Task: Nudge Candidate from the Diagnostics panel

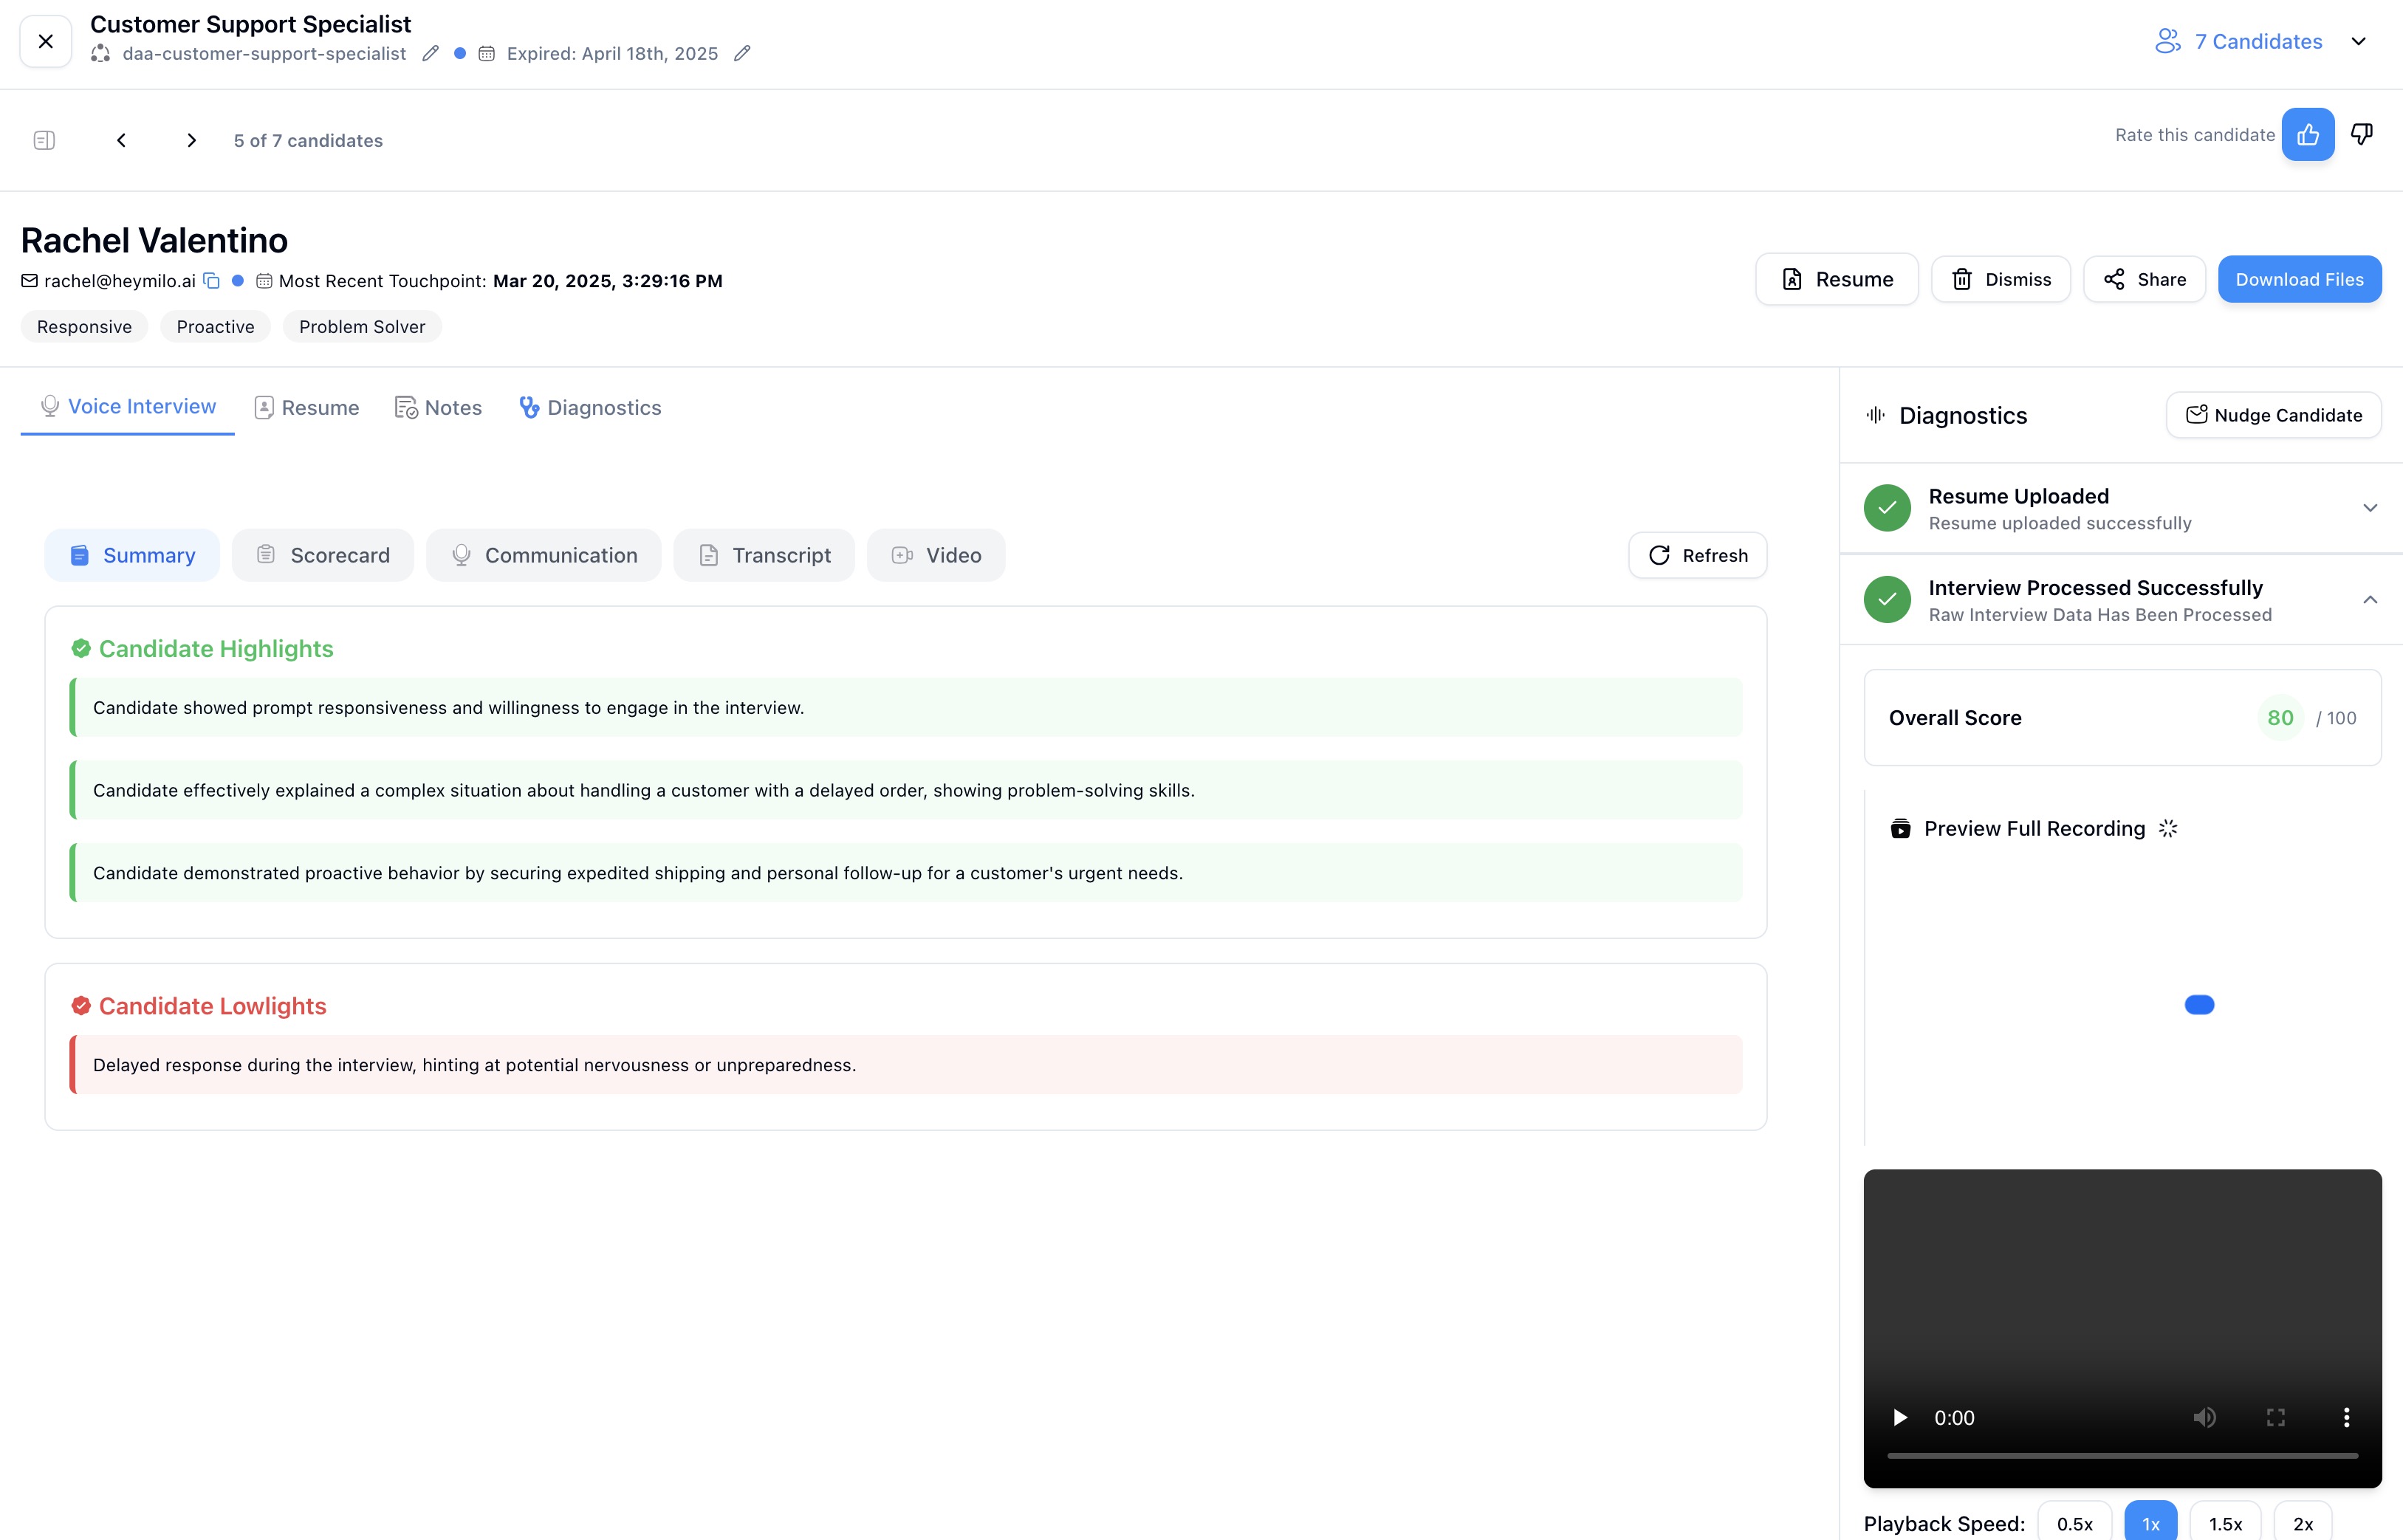Action: click(2272, 415)
